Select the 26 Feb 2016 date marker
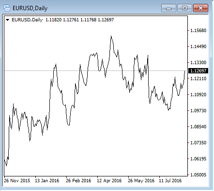 (x=78, y=181)
